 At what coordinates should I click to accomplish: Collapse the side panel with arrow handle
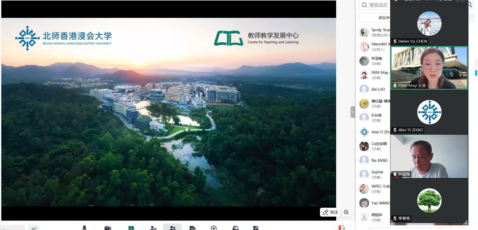tap(353, 112)
